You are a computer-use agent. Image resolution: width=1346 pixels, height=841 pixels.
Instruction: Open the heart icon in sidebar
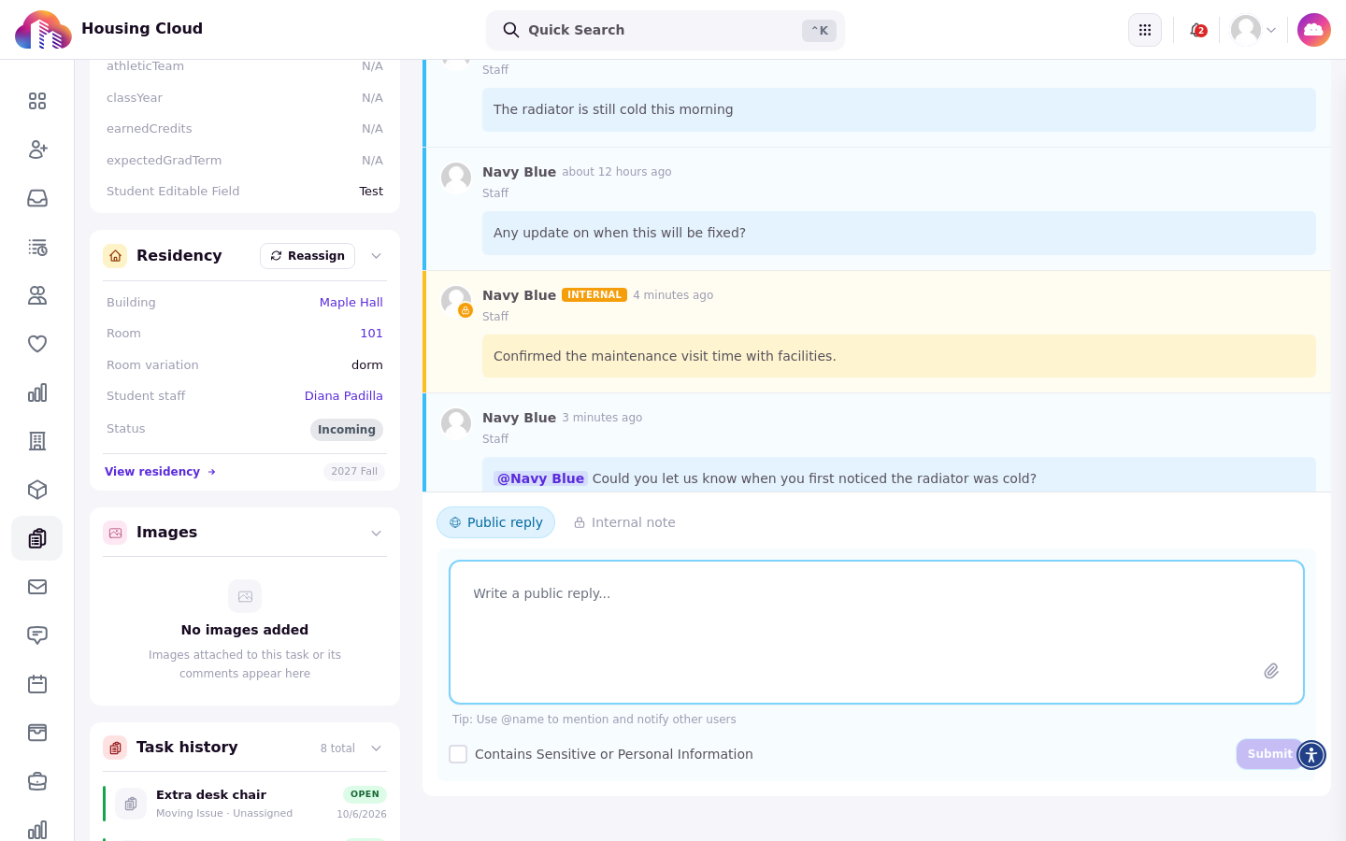[37, 344]
